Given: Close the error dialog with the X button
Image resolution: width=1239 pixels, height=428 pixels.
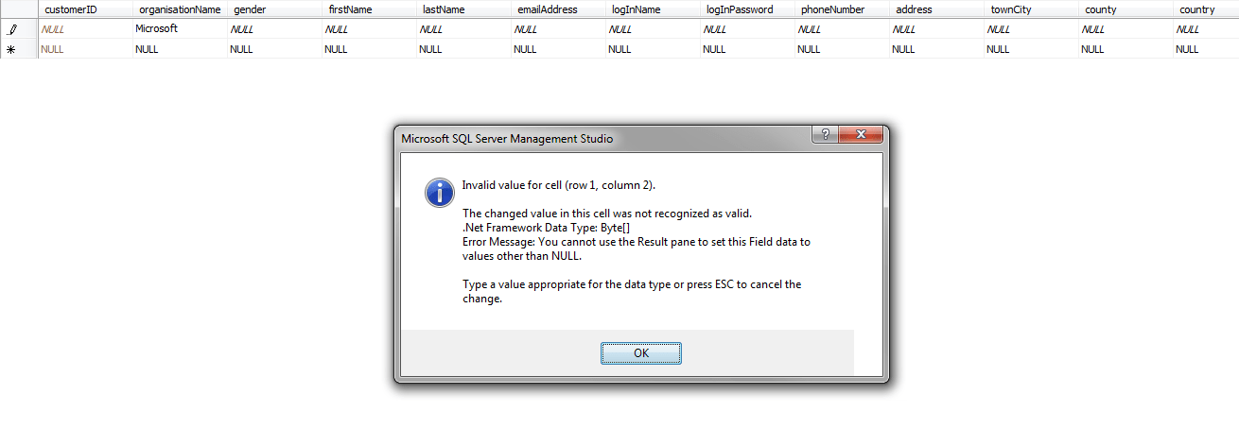Looking at the screenshot, I should coord(862,135).
